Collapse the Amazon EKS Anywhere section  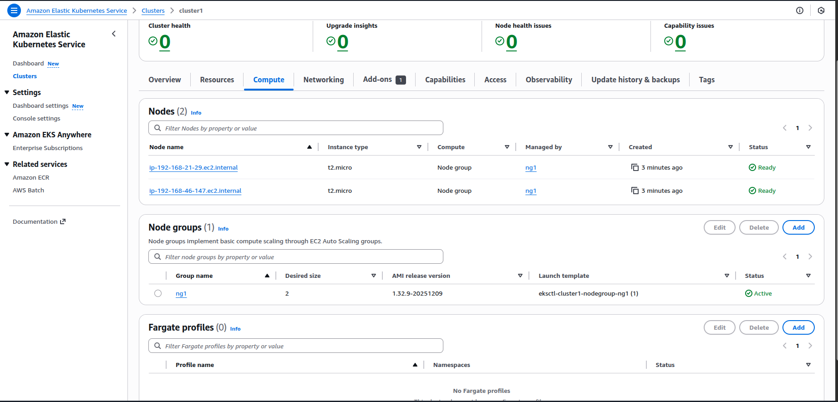[x=7, y=135]
